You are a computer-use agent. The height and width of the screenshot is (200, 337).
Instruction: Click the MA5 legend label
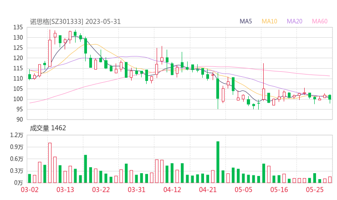(245, 21)
